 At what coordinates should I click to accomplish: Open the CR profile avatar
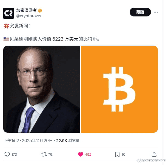click(x=8, y=13)
